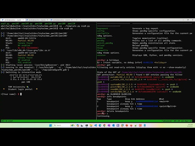The height and width of the screenshot is (146, 195).
Task: Open Outlook from the taskbar
Action: pos(113,125)
